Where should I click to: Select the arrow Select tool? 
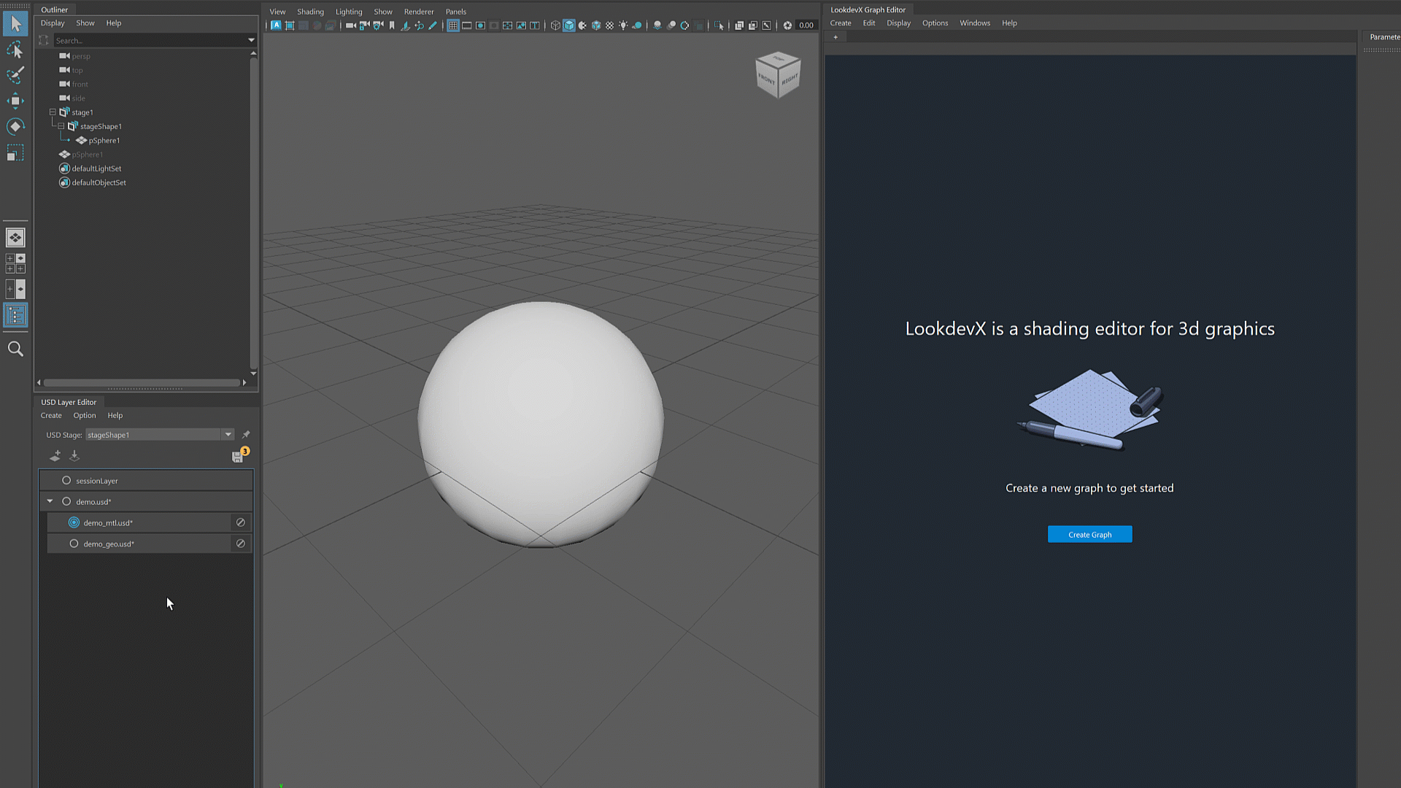pos(15,24)
